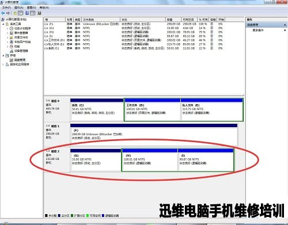The height and width of the screenshot is (225, 288).
Task: Select 系统 (C:) 50.01 GB partition block
Action: click(x=97, y=109)
